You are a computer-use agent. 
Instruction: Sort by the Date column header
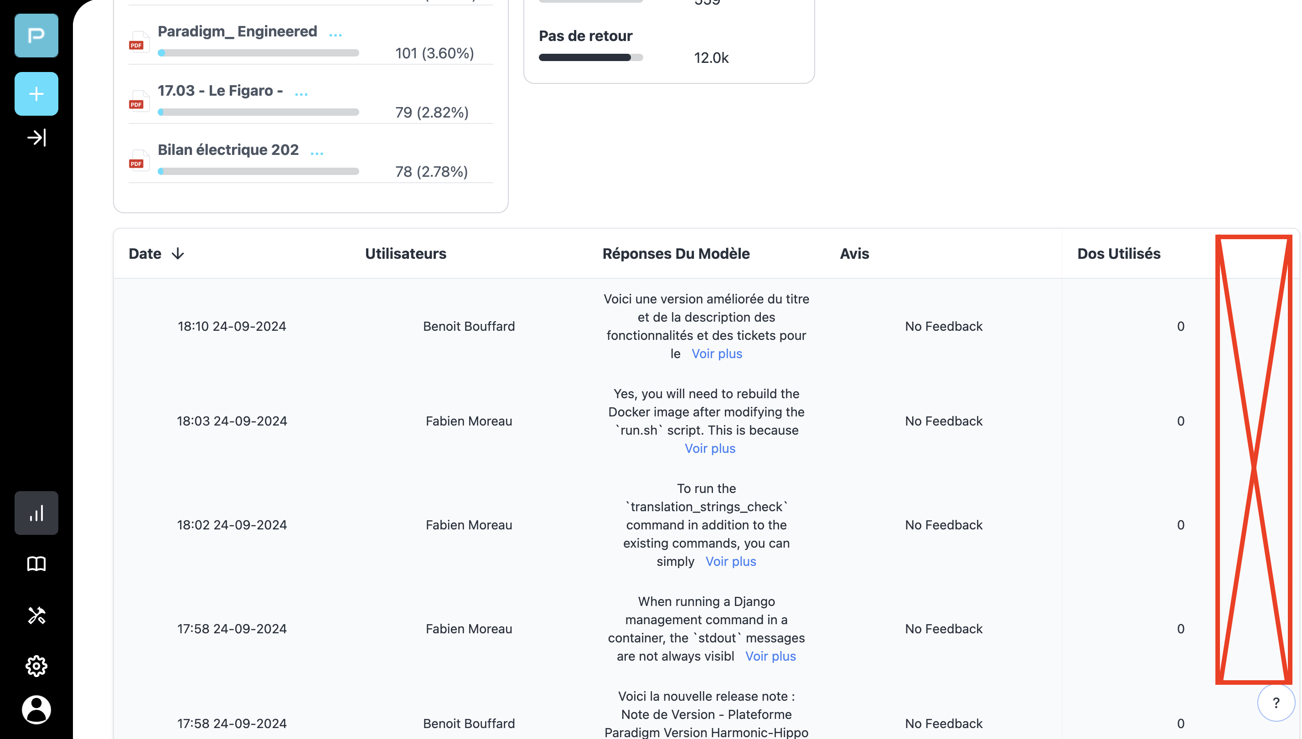click(145, 254)
